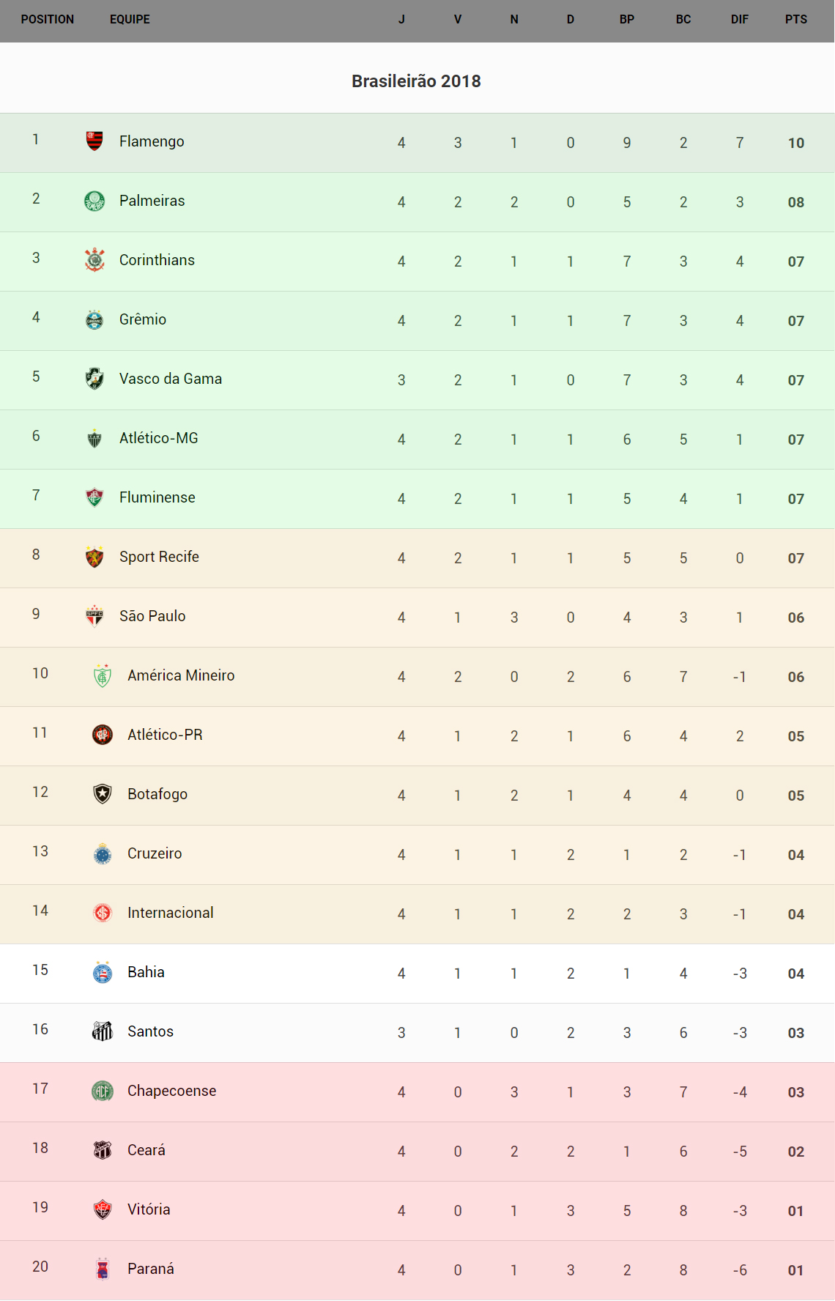Click the Internacional red logo
Screen dimensions: 835x1301
point(103,913)
